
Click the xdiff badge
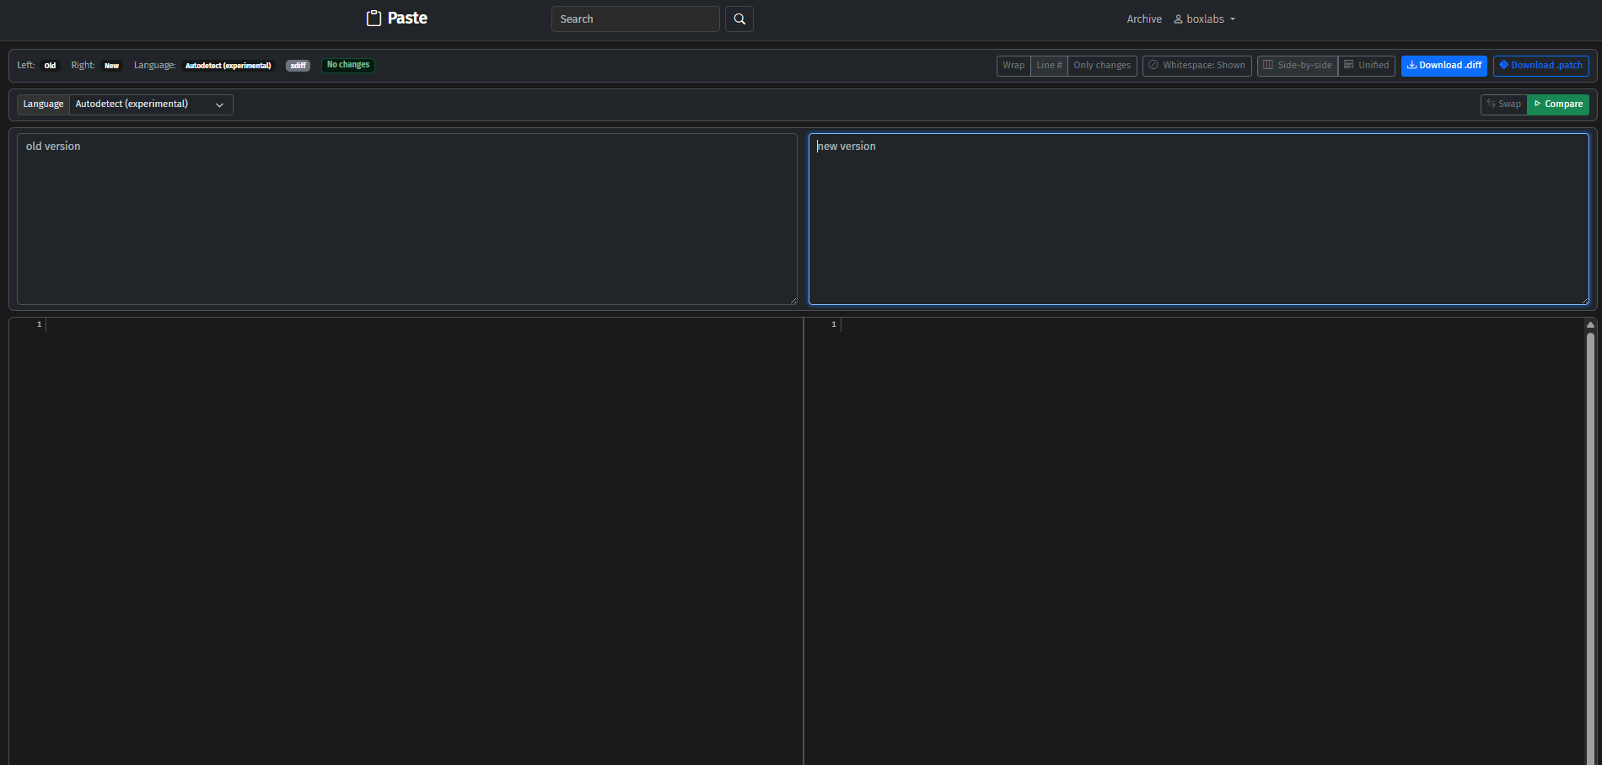(x=298, y=66)
